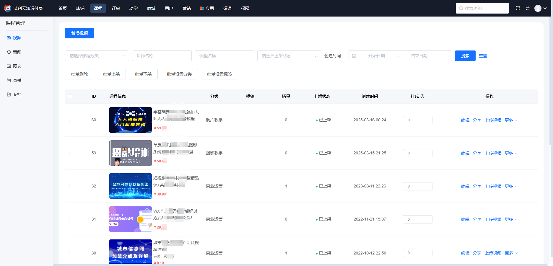Click the 批量删除 button

[79, 74]
